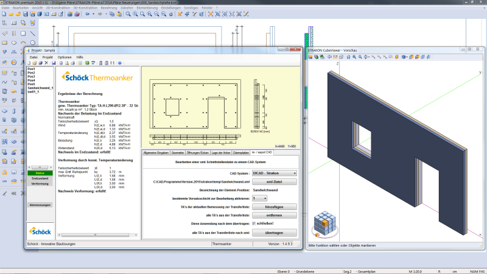Click the save icon in Projekt toolbar
The image size is (487, 274).
54,63
